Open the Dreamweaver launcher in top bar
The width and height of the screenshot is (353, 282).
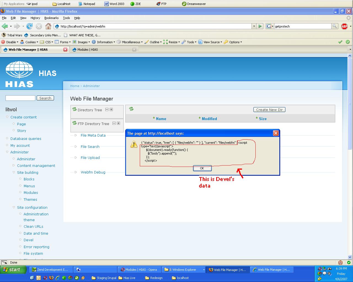pos(194,4)
